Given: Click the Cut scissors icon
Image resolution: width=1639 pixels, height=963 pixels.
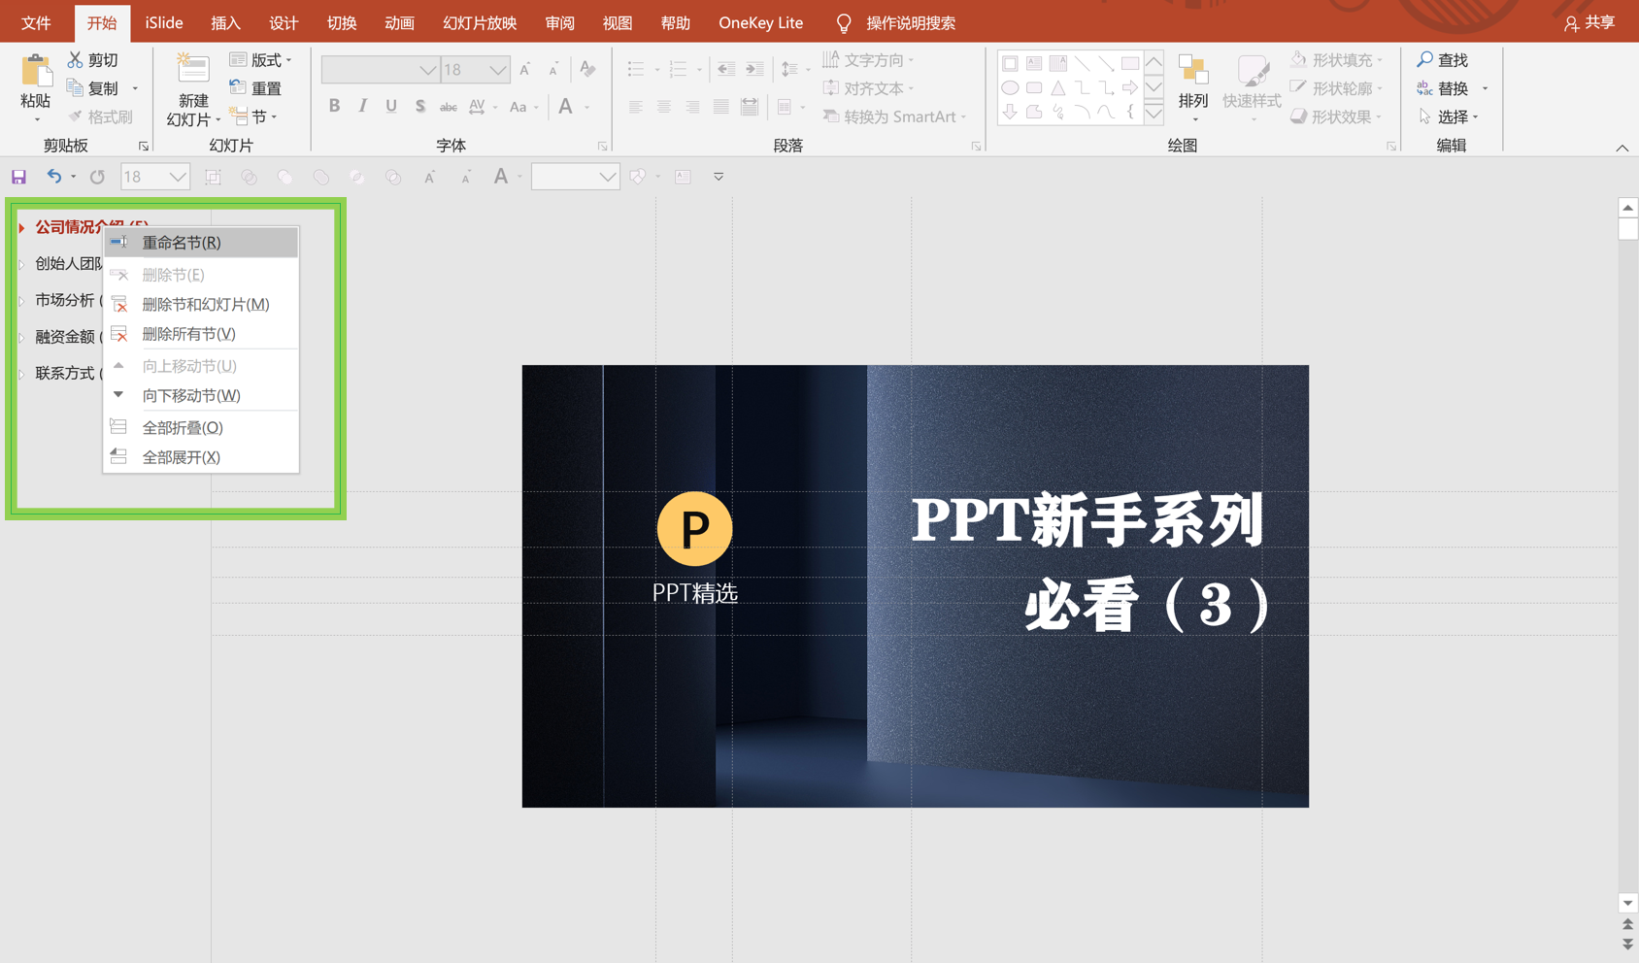Looking at the screenshot, I should (x=75, y=60).
